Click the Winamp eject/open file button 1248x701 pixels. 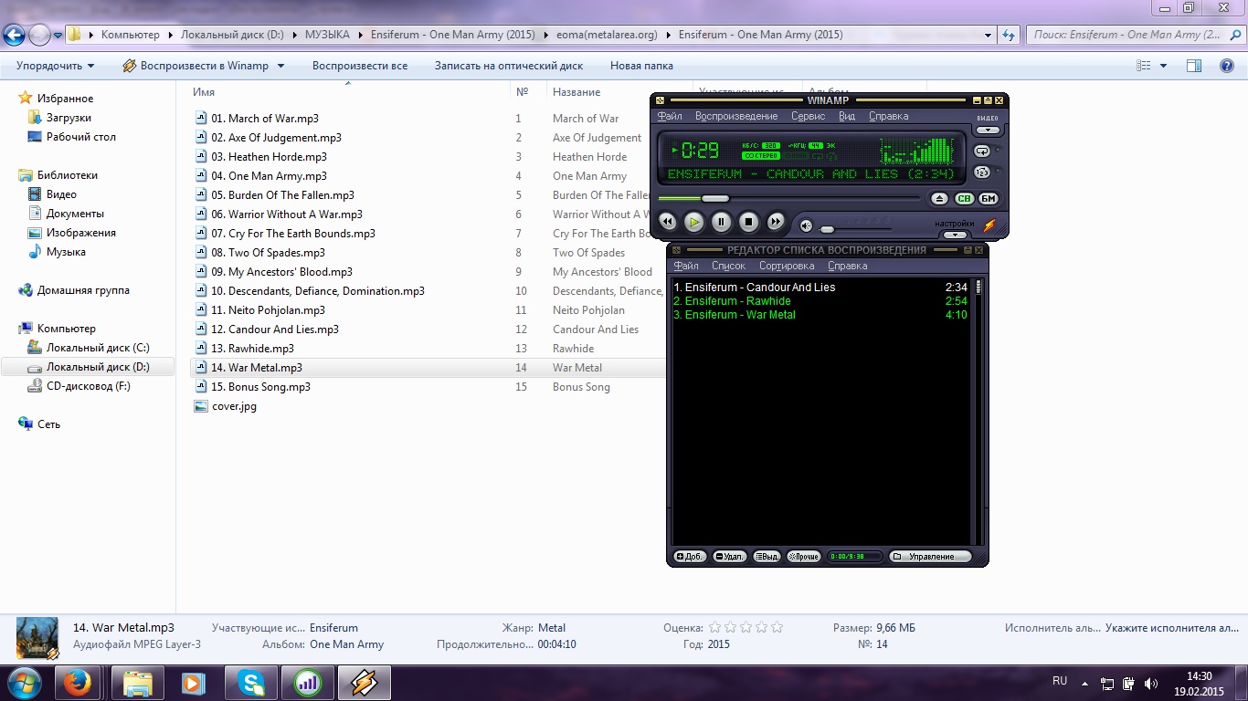click(x=939, y=198)
